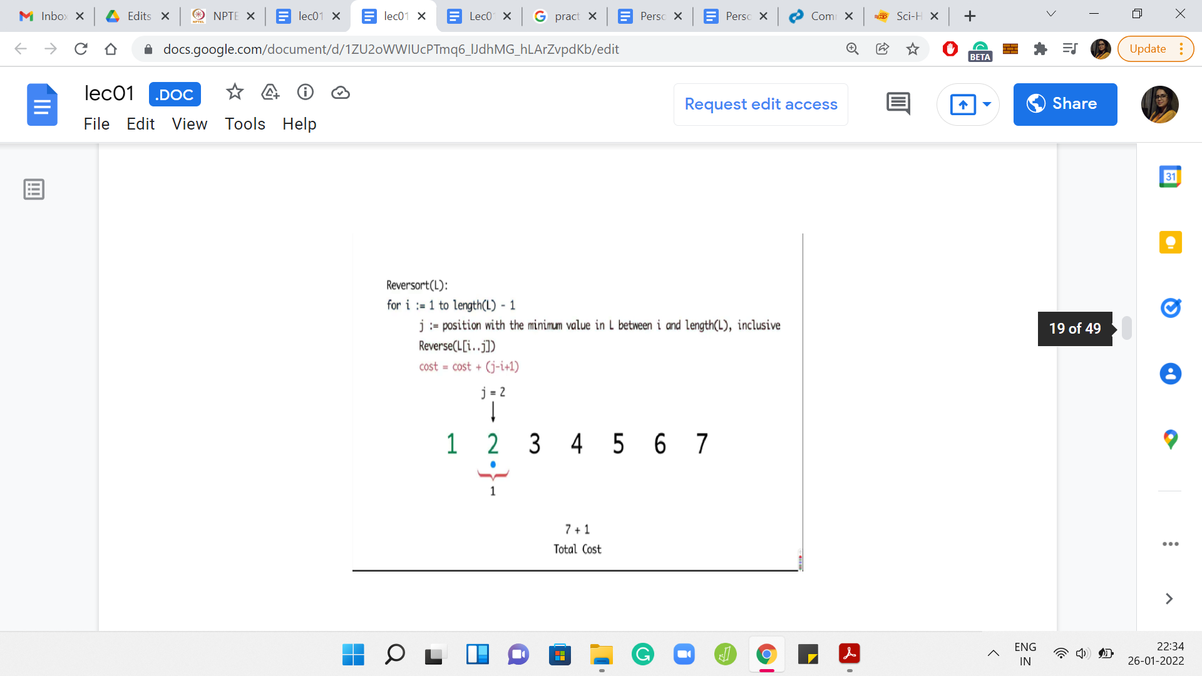
Task: Click the document vertical scrollbar thumb
Action: point(1126,328)
